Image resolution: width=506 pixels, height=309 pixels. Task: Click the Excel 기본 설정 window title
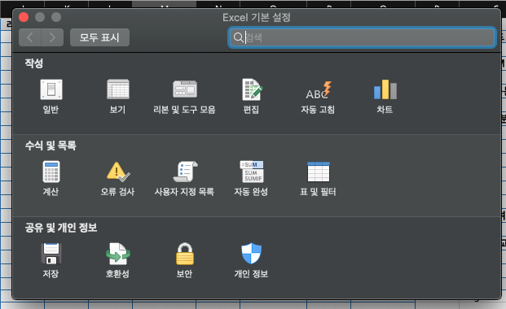[257, 17]
